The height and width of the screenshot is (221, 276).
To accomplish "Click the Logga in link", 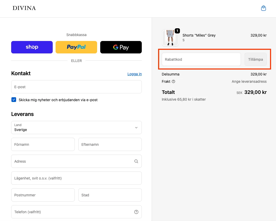I will [134, 74].
